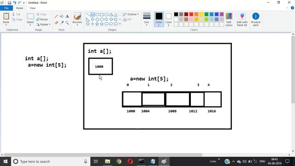Pick the red color swatch
This screenshot has height=166, width=295.
click(x=191, y=14)
